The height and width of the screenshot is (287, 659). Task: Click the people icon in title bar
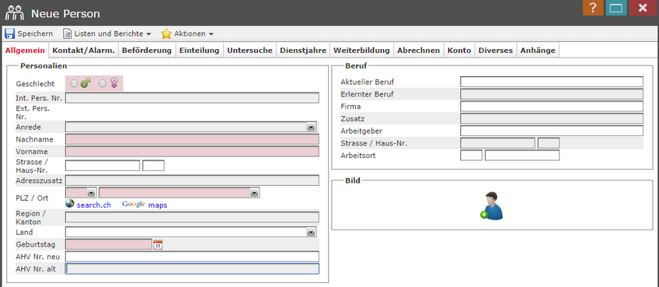coord(14,13)
